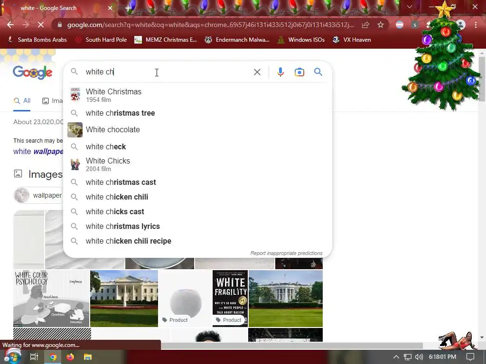Open South Hard Pole bookmark
Screen dimensions: 486x364
tap(101, 40)
